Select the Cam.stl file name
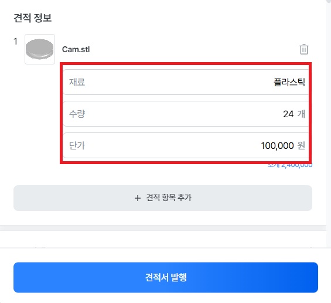This screenshot has height=303, width=331. click(x=76, y=49)
